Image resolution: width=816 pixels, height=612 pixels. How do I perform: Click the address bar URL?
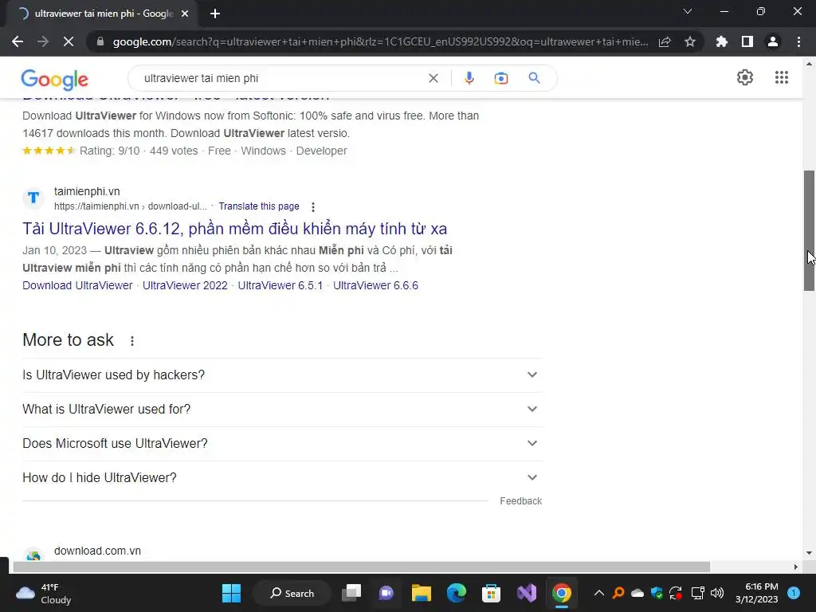[380, 41]
